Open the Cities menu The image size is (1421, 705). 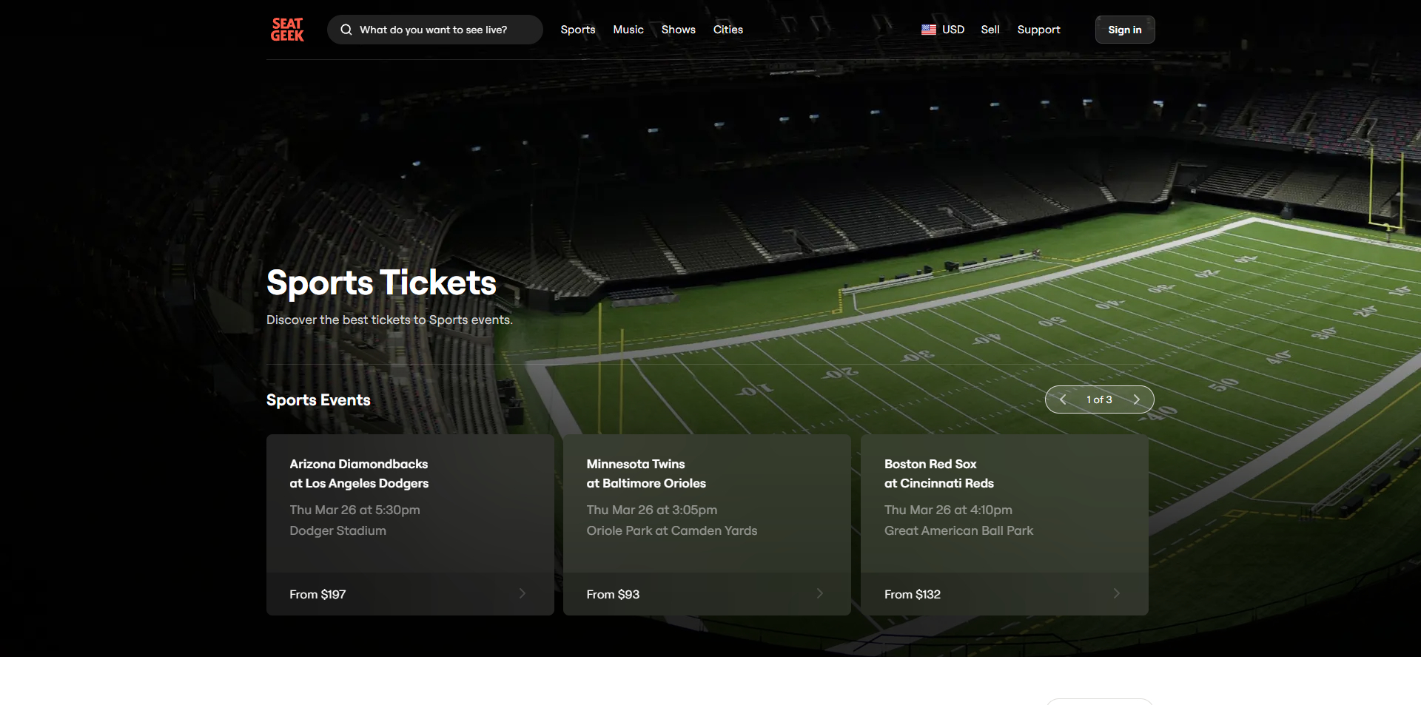[x=728, y=30]
